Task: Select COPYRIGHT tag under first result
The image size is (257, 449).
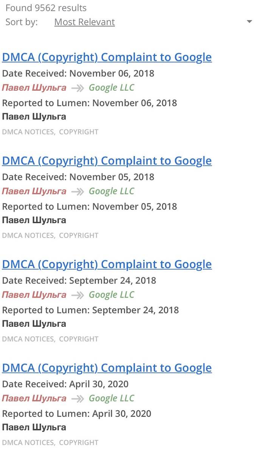Action: (x=79, y=132)
